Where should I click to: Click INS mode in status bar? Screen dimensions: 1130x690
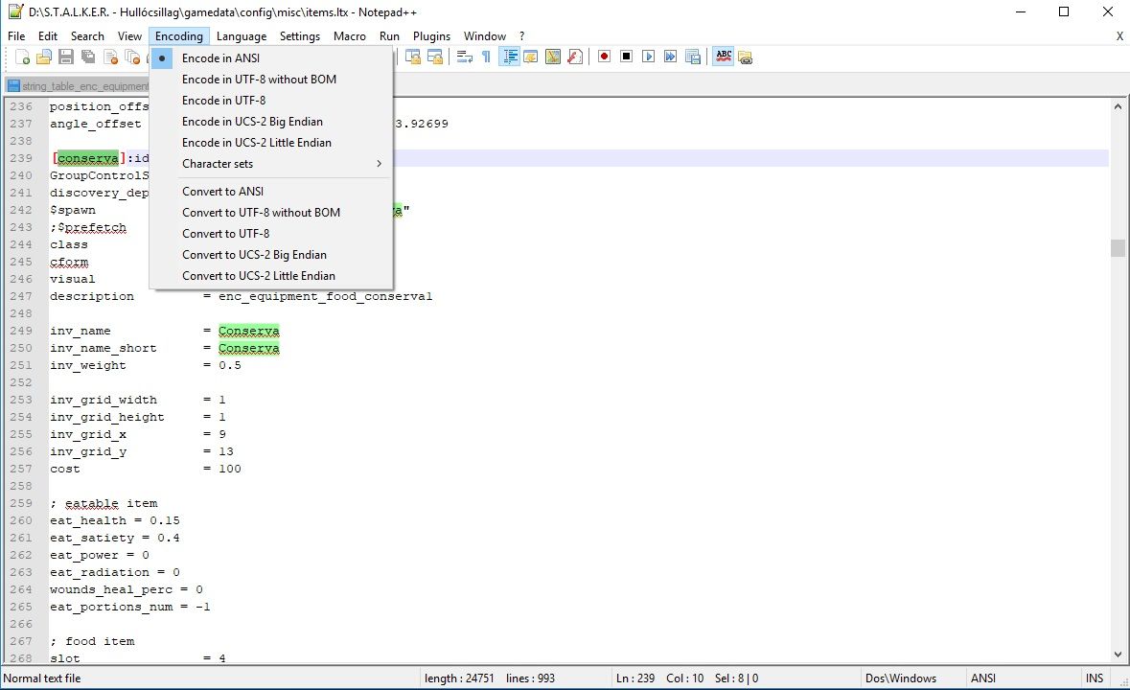point(1094,678)
